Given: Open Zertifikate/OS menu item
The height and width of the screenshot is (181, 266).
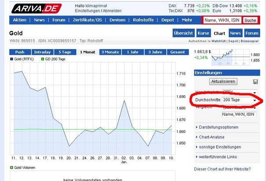Looking at the screenshot, I should pyautogui.click(x=87, y=20).
